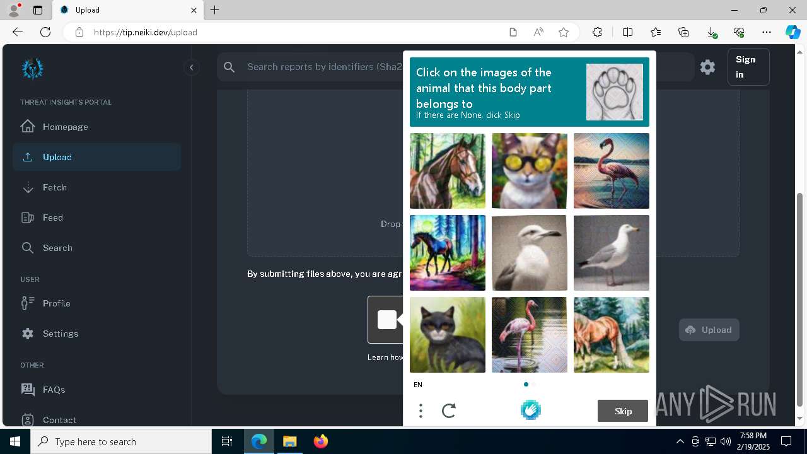Open the Contact page
The width and height of the screenshot is (807, 454).
pos(96,420)
